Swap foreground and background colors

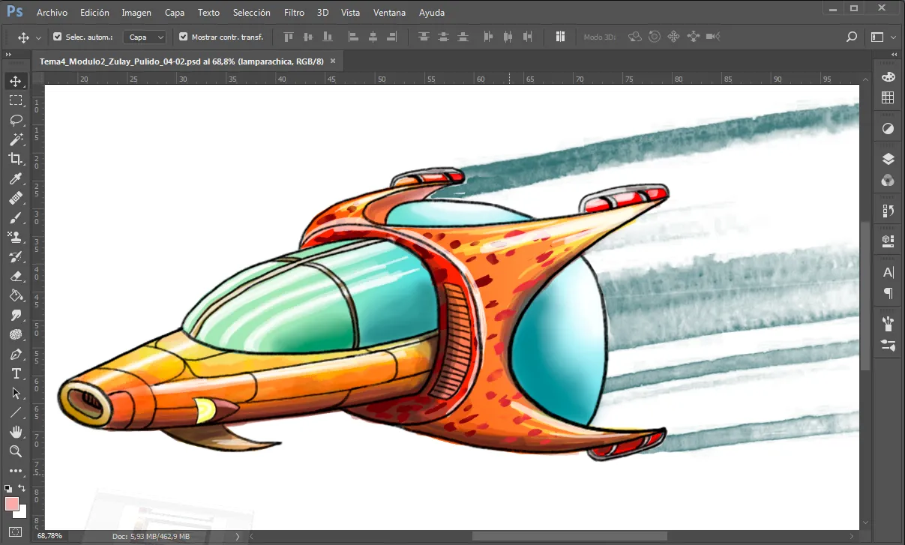pyautogui.click(x=22, y=488)
